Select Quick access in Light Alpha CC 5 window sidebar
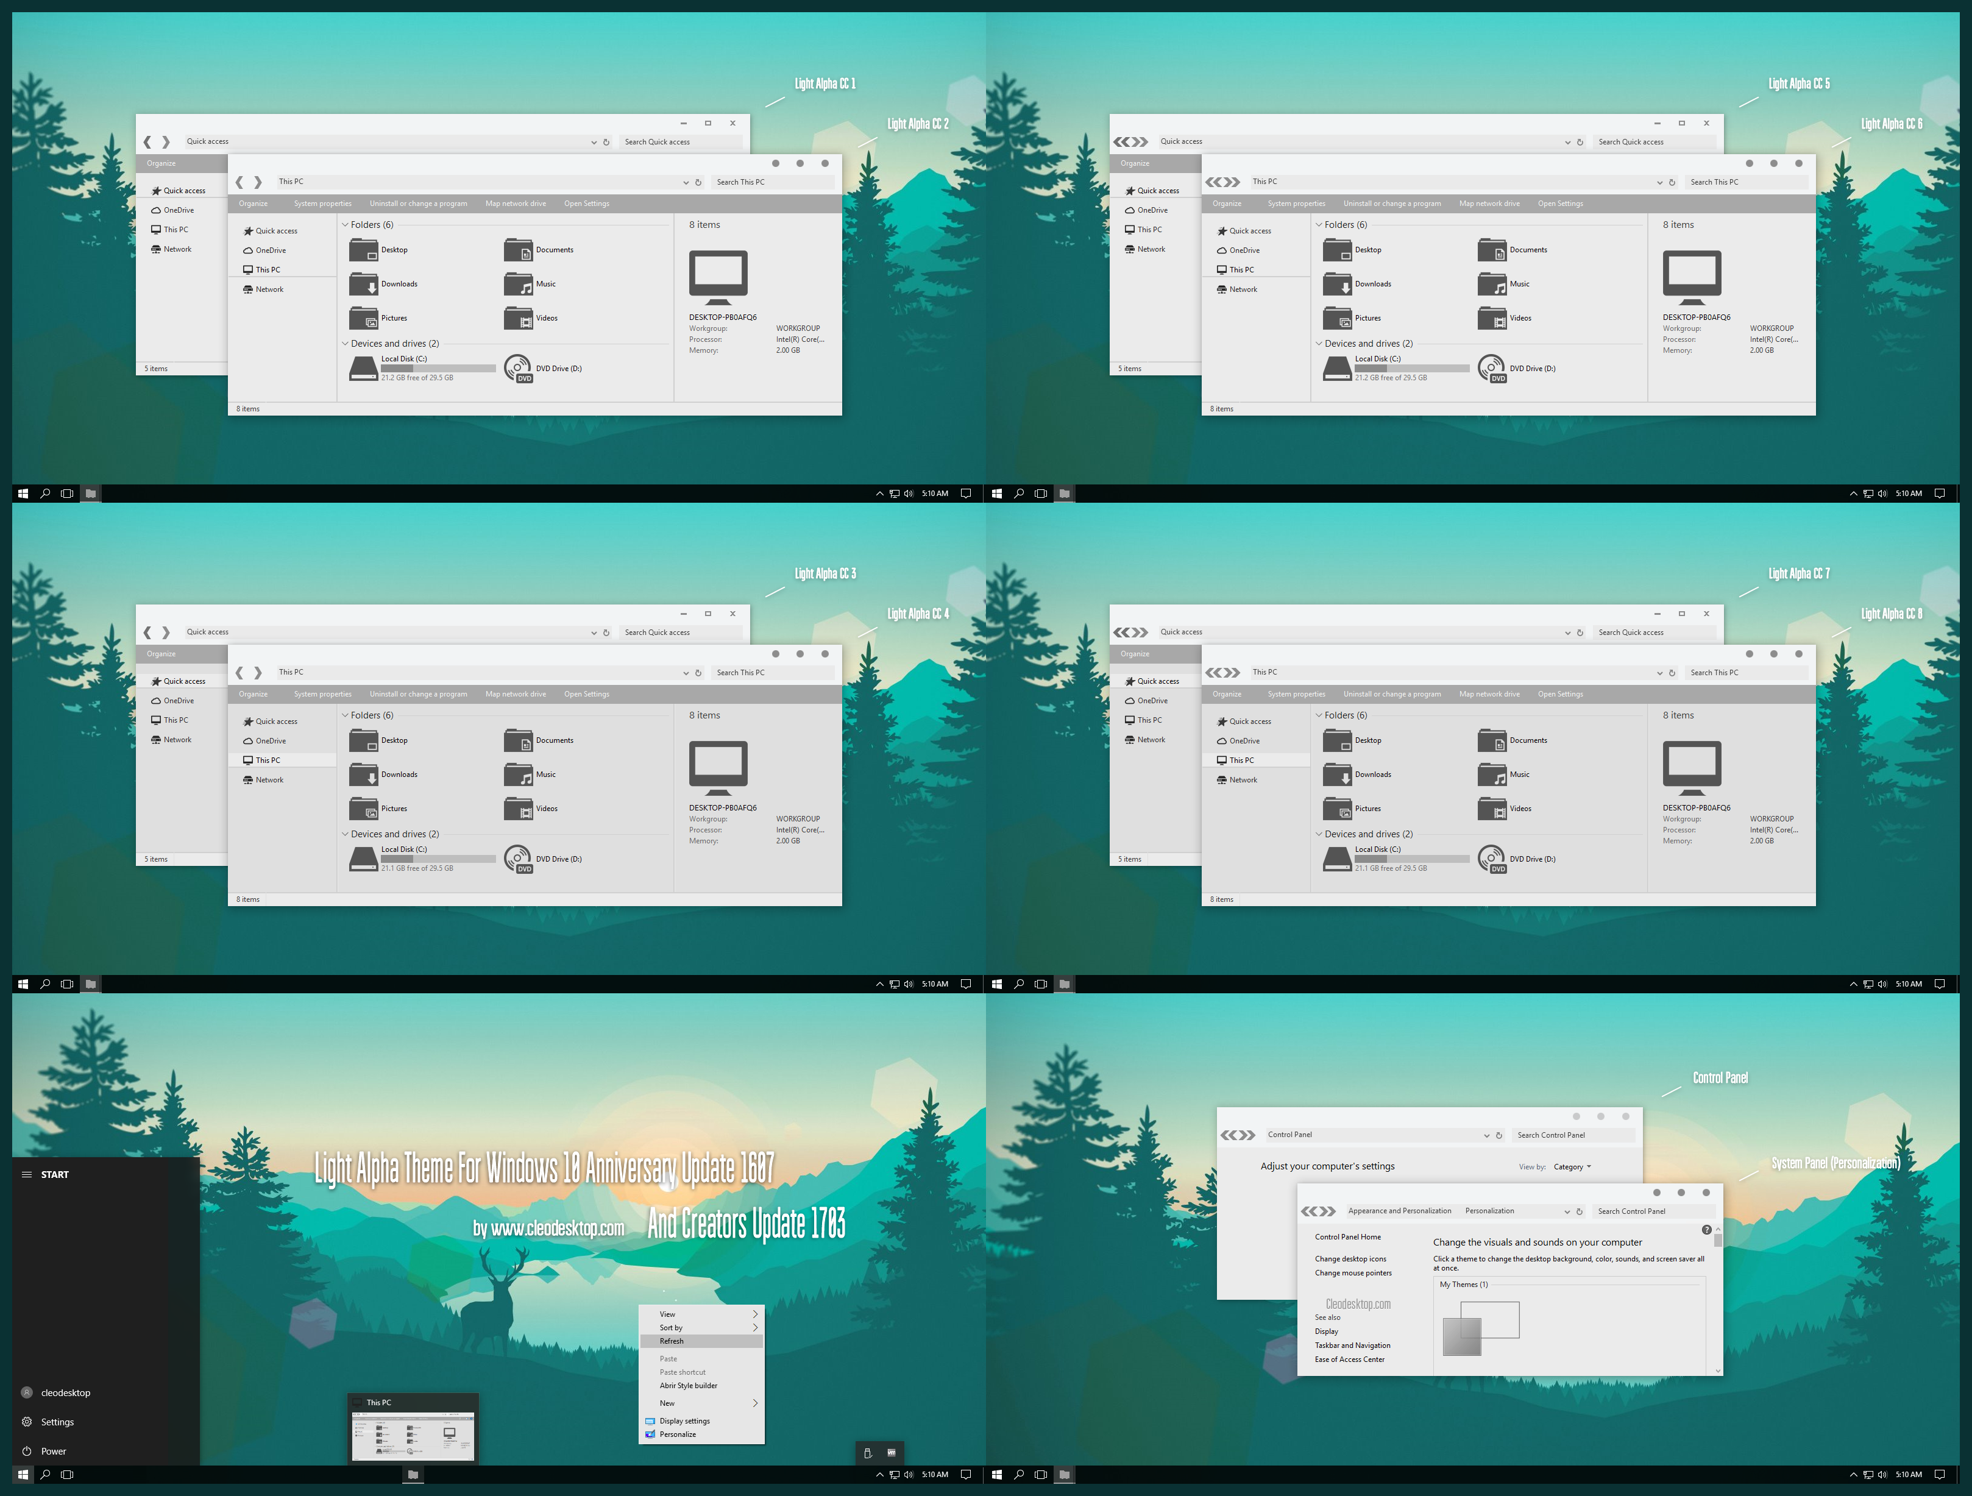The height and width of the screenshot is (1496, 1972). pyautogui.click(x=1152, y=191)
